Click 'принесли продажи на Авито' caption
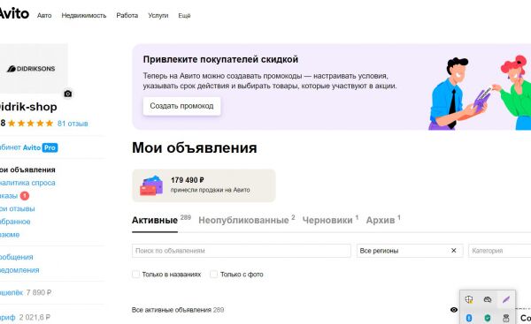The height and width of the screenshot is (324, 531). pyautogui.click(x=210, y=190)
